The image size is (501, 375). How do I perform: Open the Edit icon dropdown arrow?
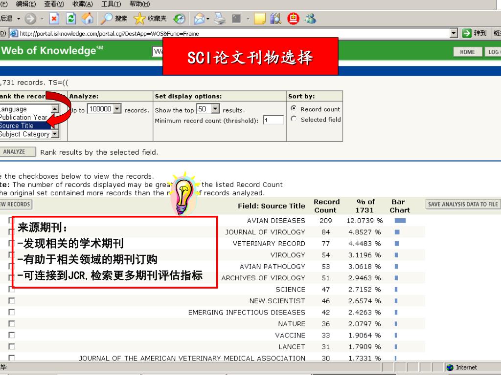click(248, 19)
